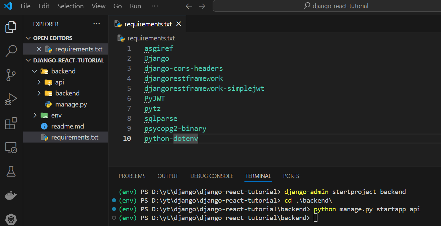The height and width of the screenshot is (226, 441).
Task: Select requirements.txt under Open Editors
Action: pyautogui.click(x=66, y=49)
